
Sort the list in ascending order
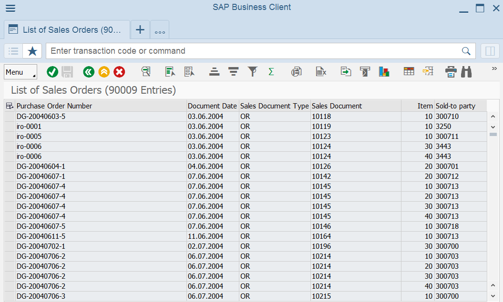click(214, 72)
